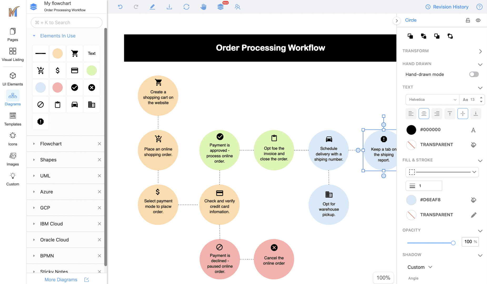
Task: Expand the TRANSFORM section
Action: click(480, 51)
